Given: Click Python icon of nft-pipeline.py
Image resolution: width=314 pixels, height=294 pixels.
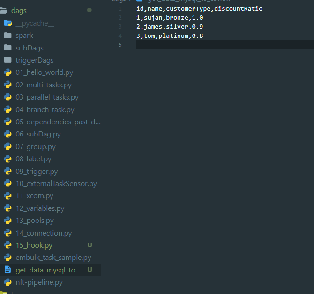Looking at the screenshot, I should (x=8, y=282).
